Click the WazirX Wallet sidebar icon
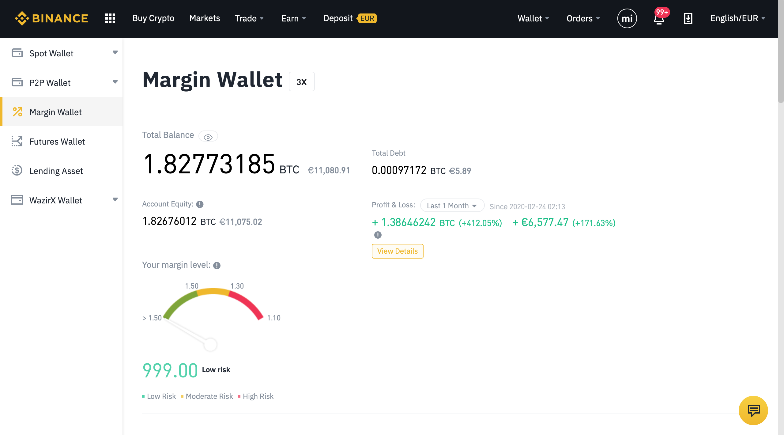 click(17, 200)
